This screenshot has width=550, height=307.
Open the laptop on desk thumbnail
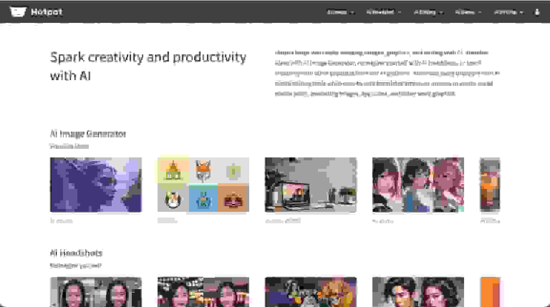[311, 185]
